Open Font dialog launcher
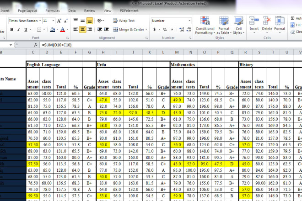Image resolution: width=302 pixels, height=201 pixels. point(67,38)
